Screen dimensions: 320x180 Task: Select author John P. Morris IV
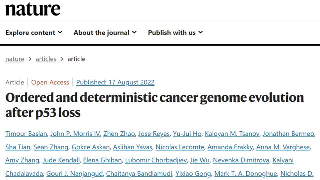click(x=75, y=134)
